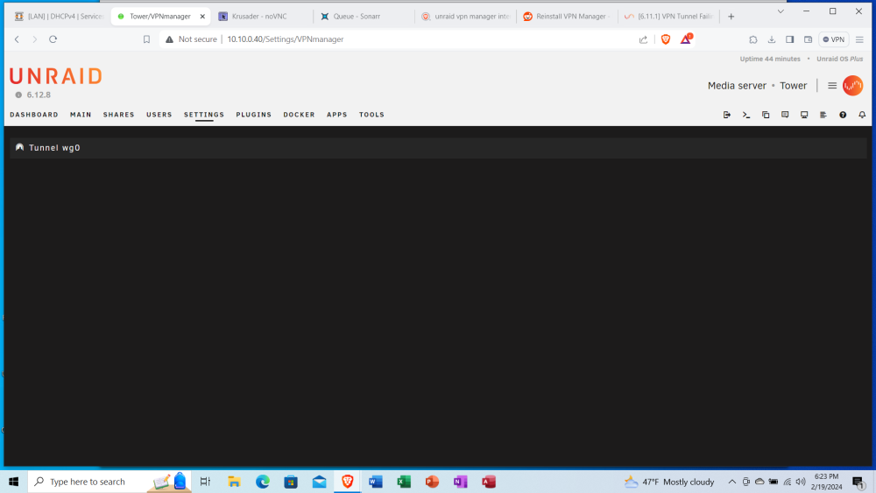Click the Tunnel wg0 VPN icon
Screen dimensions: 876x493
(19, 147)
